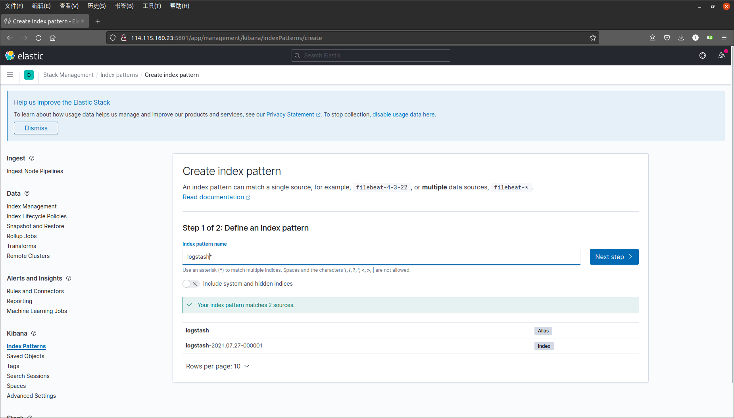The height and width of the screenshot is (418, 734).
Task: Open Index Lifecycle Policies
Action: click(37, 216)
